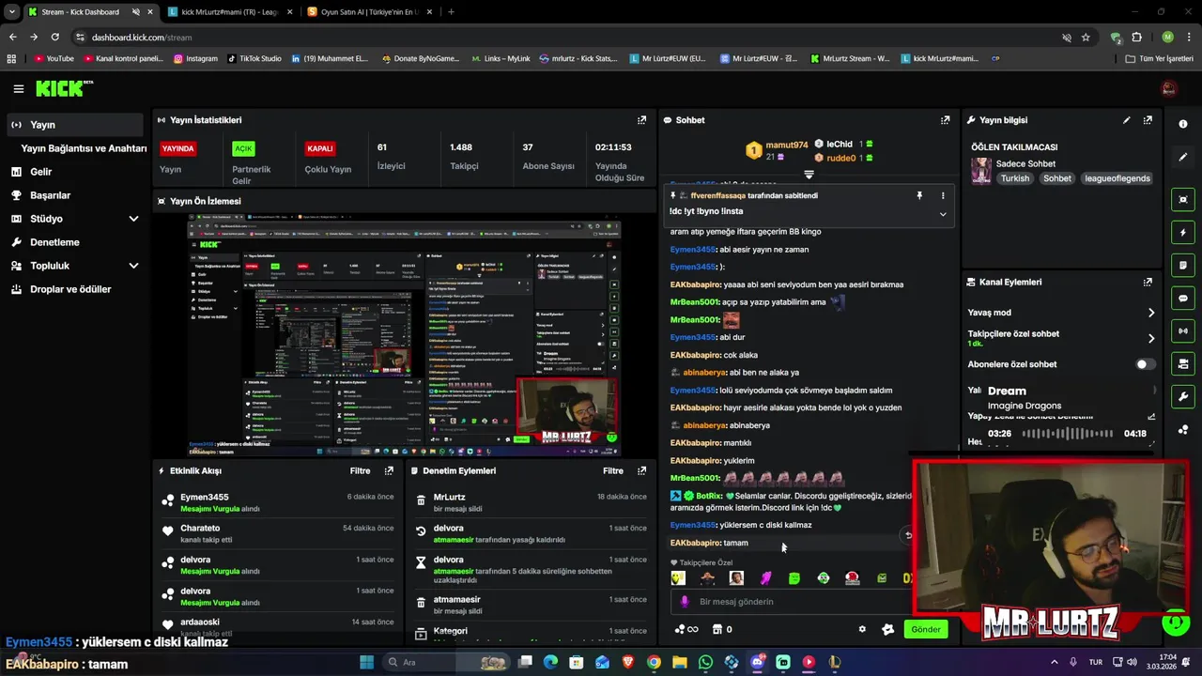Toggle Abonelere özel sohbet switch
Image resolution: width=1202 pixels, height=676 pixels.
click(x=1146, y=364)
